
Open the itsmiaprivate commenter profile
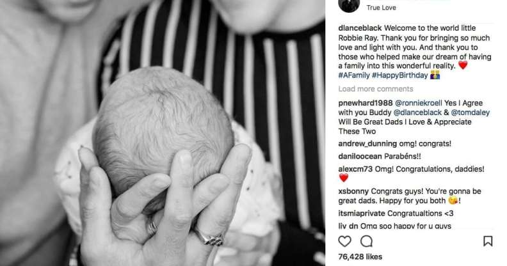coord(362,214)
